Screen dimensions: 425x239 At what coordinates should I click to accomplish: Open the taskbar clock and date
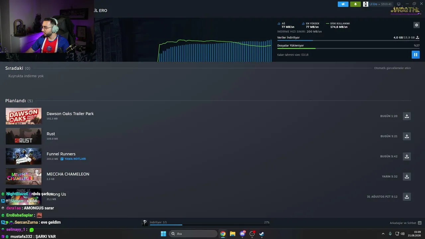[415, 234]
